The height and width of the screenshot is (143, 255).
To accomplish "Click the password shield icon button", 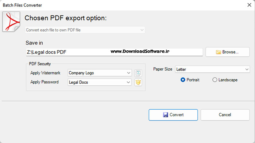I will click(x=138, y=83).
